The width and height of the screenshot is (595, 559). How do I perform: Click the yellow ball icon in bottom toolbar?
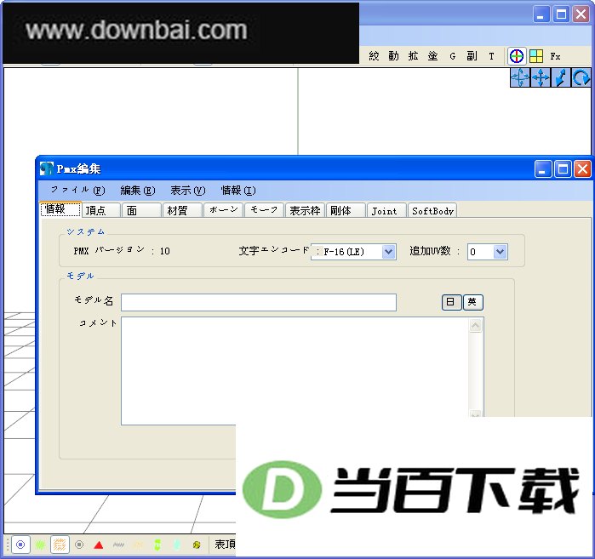[197, 545]
